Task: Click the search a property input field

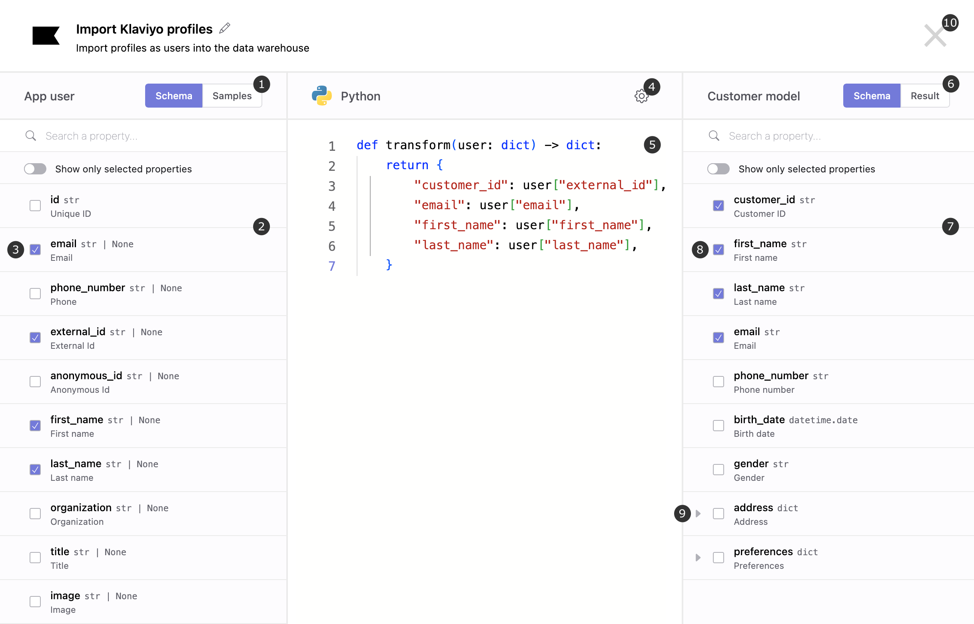Action: [122, 136]
